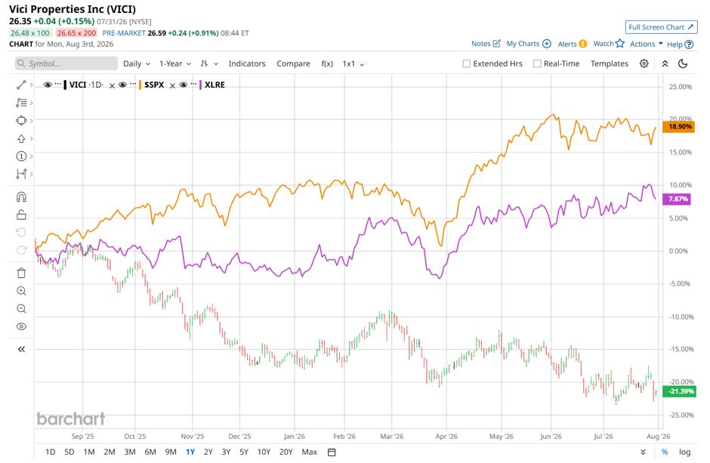The width and height of the screenshot is (710, 463).
Task: Open the bar type dropdown
Action: point(209,63)
